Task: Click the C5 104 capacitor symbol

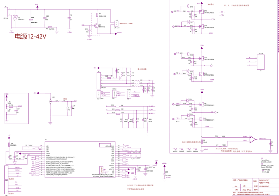Action: (70, 17)
